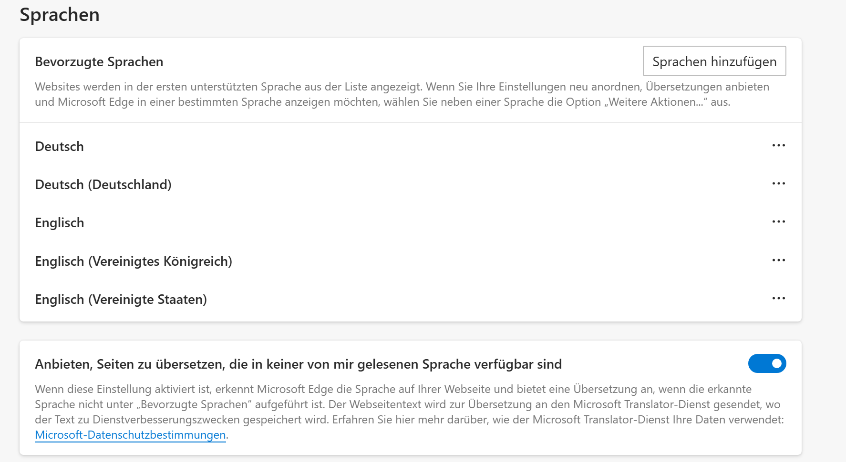Select the Englisch (Vereinigtes Königreich) row
Screen dimensions: 846x462
click(x=134, y=261)
